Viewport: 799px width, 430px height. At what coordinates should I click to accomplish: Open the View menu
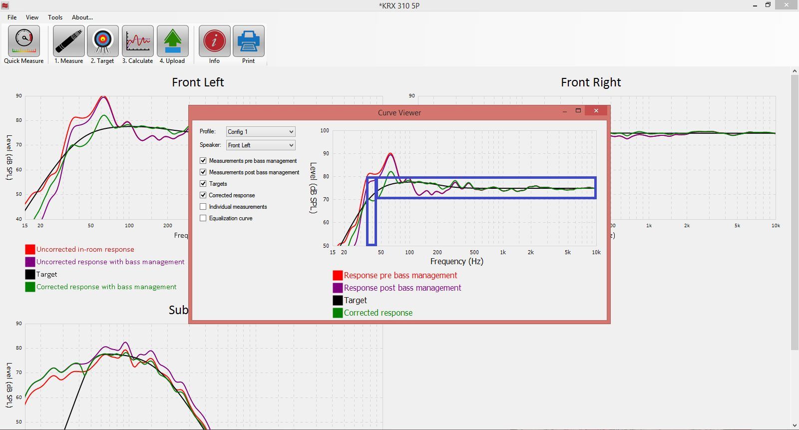[x=32, y=17]
